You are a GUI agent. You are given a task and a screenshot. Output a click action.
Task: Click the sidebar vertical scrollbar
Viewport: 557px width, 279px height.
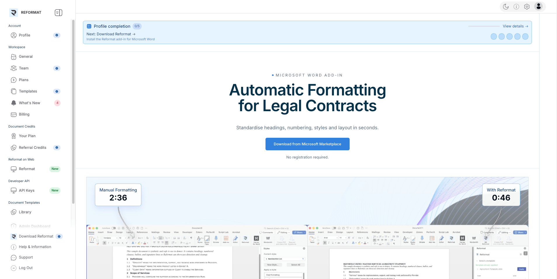point(73,111)
